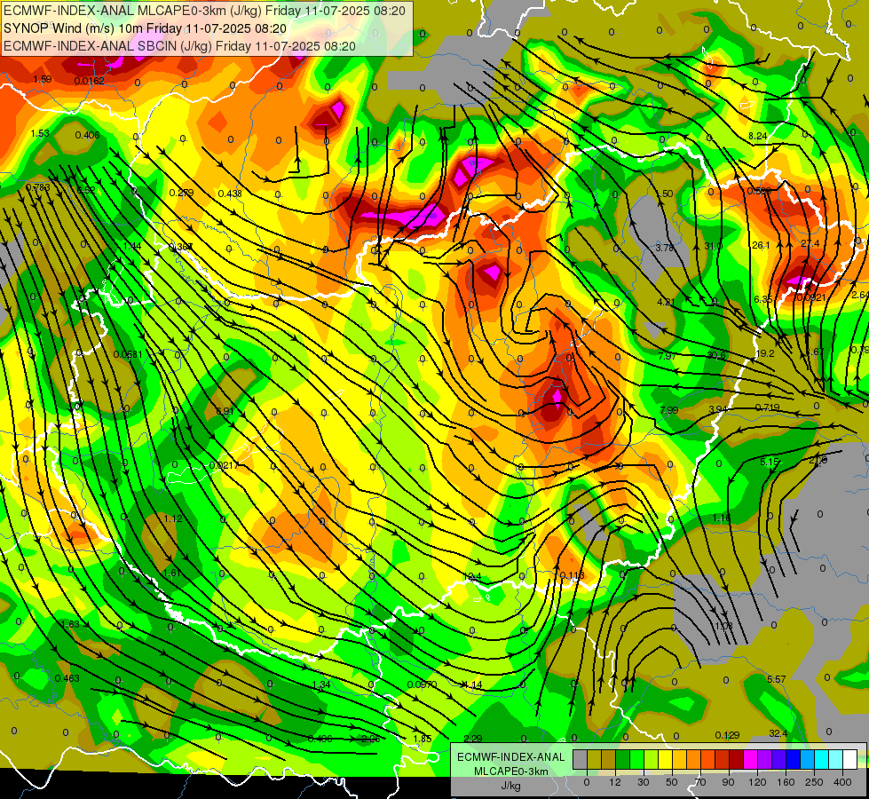Click legend scale value 250
Viewport: 869px width, 799px height.
tap(814, 782)
